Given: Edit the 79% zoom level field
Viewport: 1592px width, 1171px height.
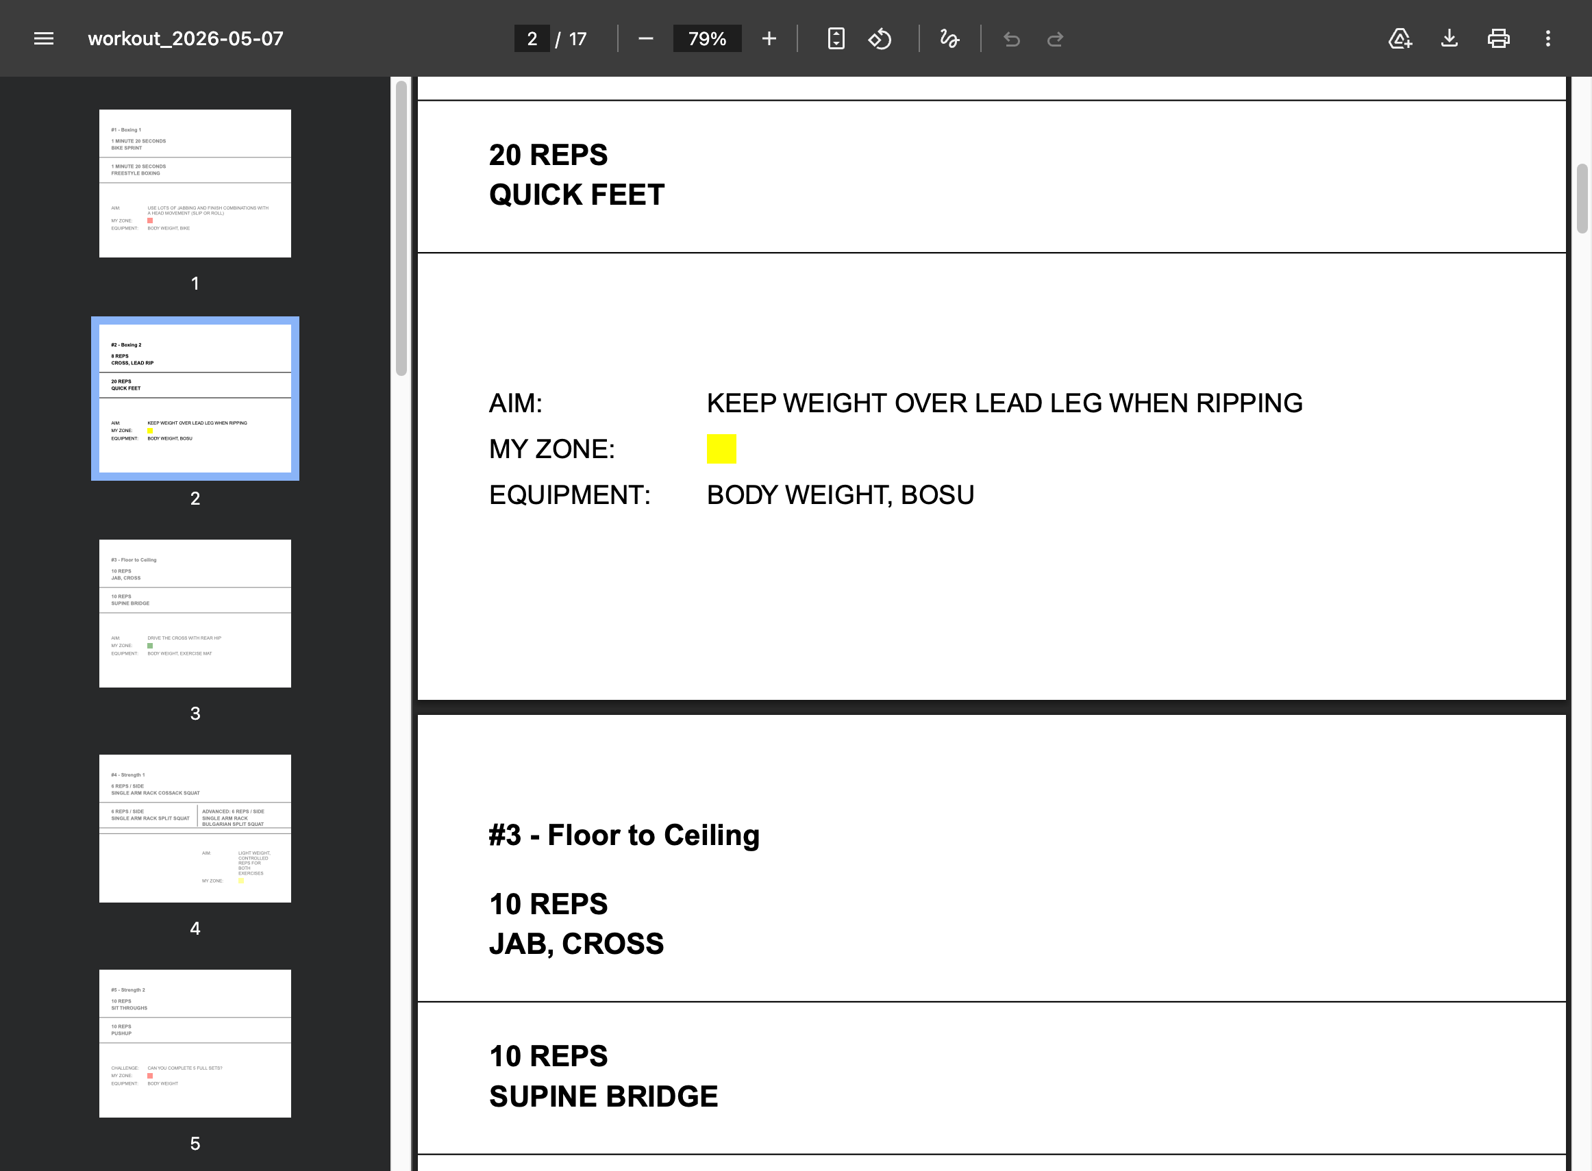Looking at the screenshot, I should click(707, 38).
